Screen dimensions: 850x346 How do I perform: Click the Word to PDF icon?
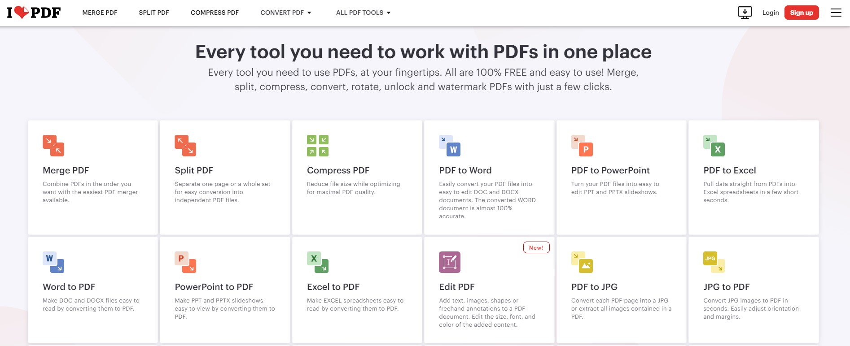pos(53,262)
